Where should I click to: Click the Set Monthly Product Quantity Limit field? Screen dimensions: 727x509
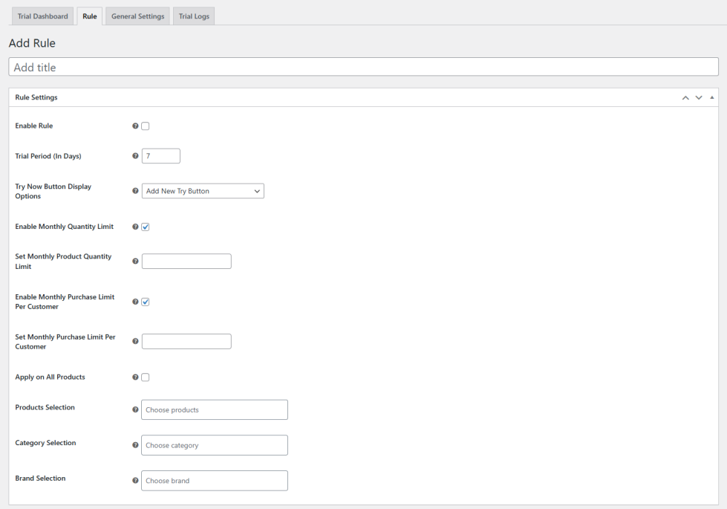(x=186, y=261)
